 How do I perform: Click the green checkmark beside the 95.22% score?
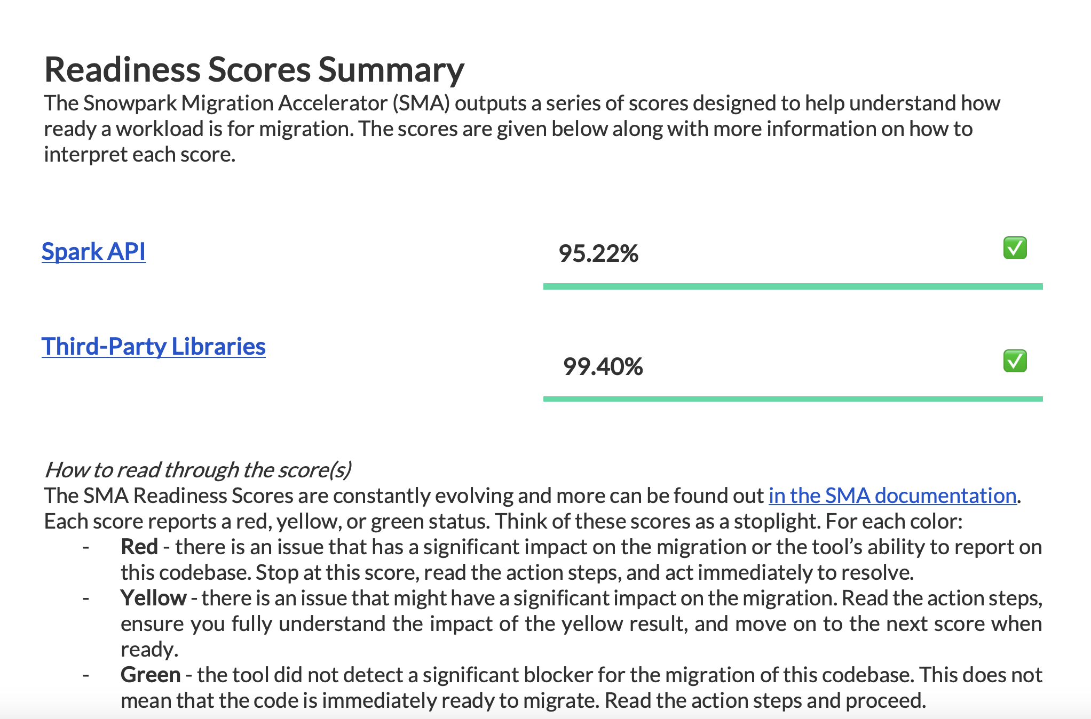coord(1015,248)
